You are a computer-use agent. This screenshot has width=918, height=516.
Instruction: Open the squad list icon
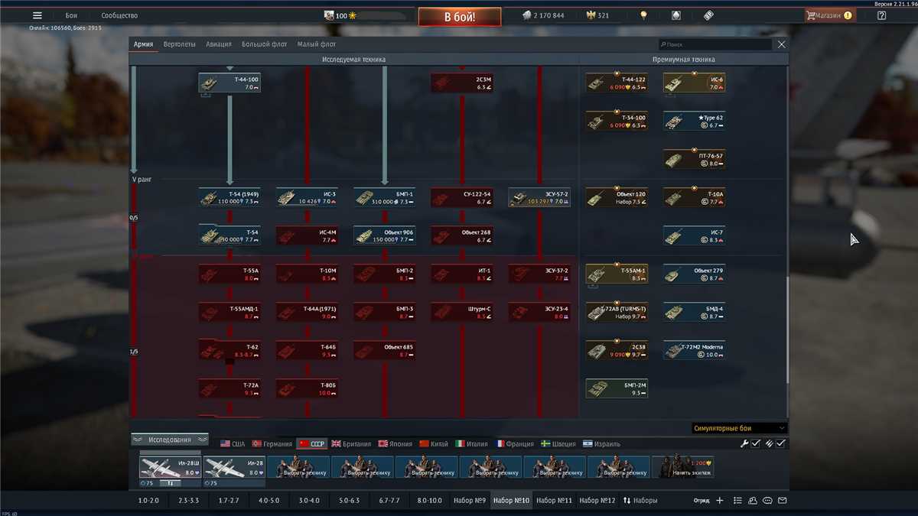coord(737,501)
